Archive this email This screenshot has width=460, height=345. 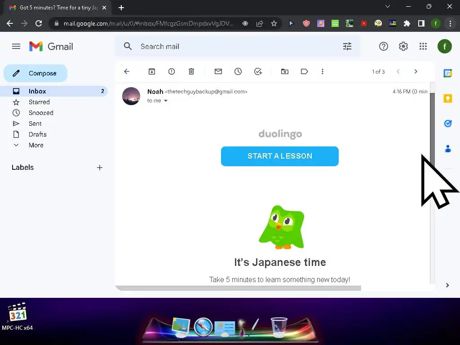152,71
